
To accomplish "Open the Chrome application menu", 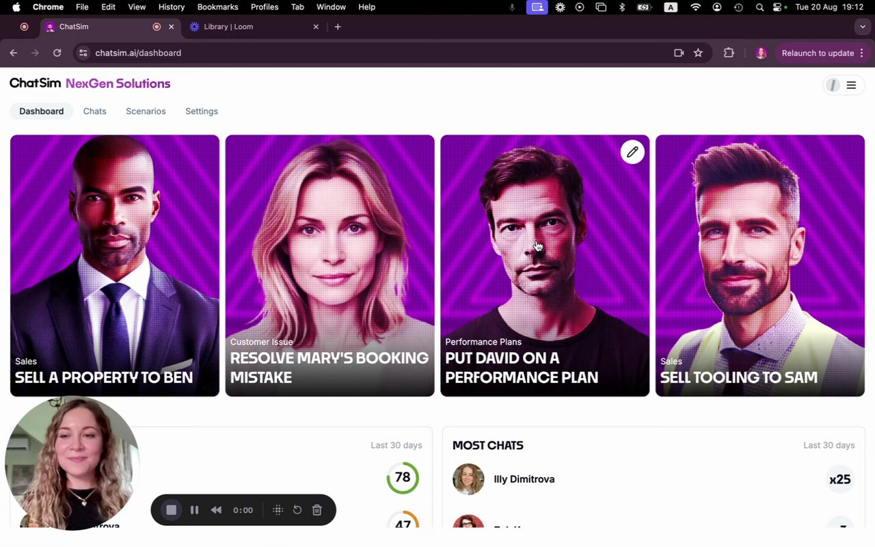I will click(49, 7).
